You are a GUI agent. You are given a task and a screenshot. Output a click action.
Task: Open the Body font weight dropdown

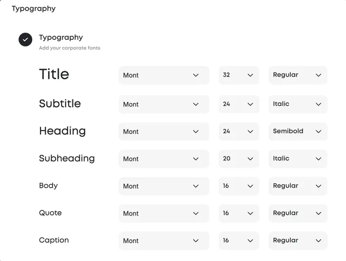pyautogui.click(x=298, y=186)
